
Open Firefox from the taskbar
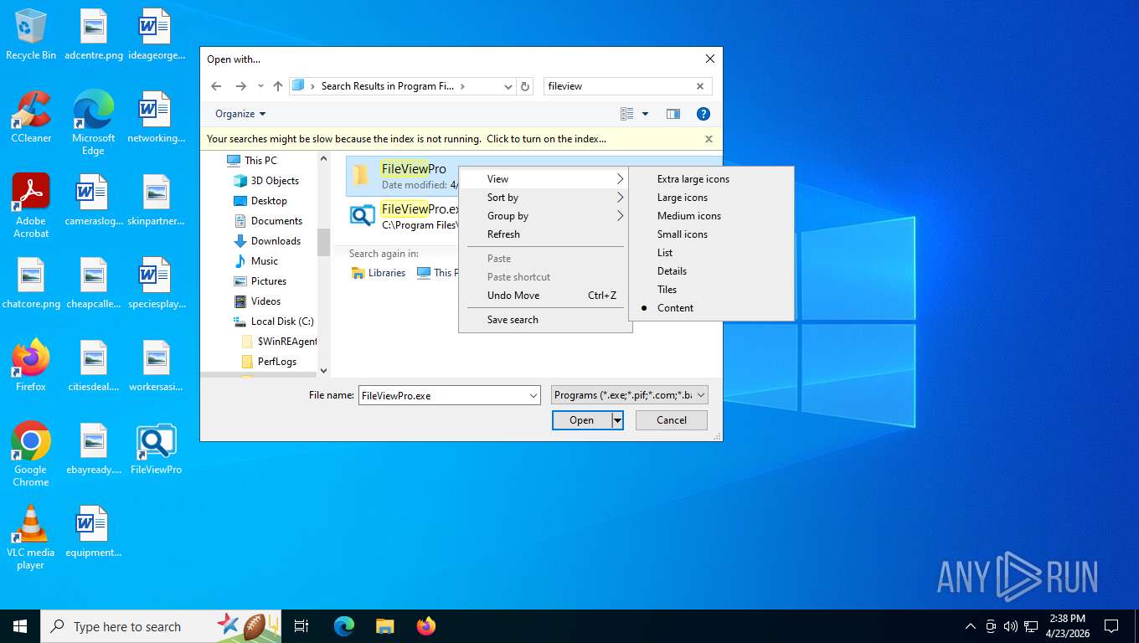(426, 626)
